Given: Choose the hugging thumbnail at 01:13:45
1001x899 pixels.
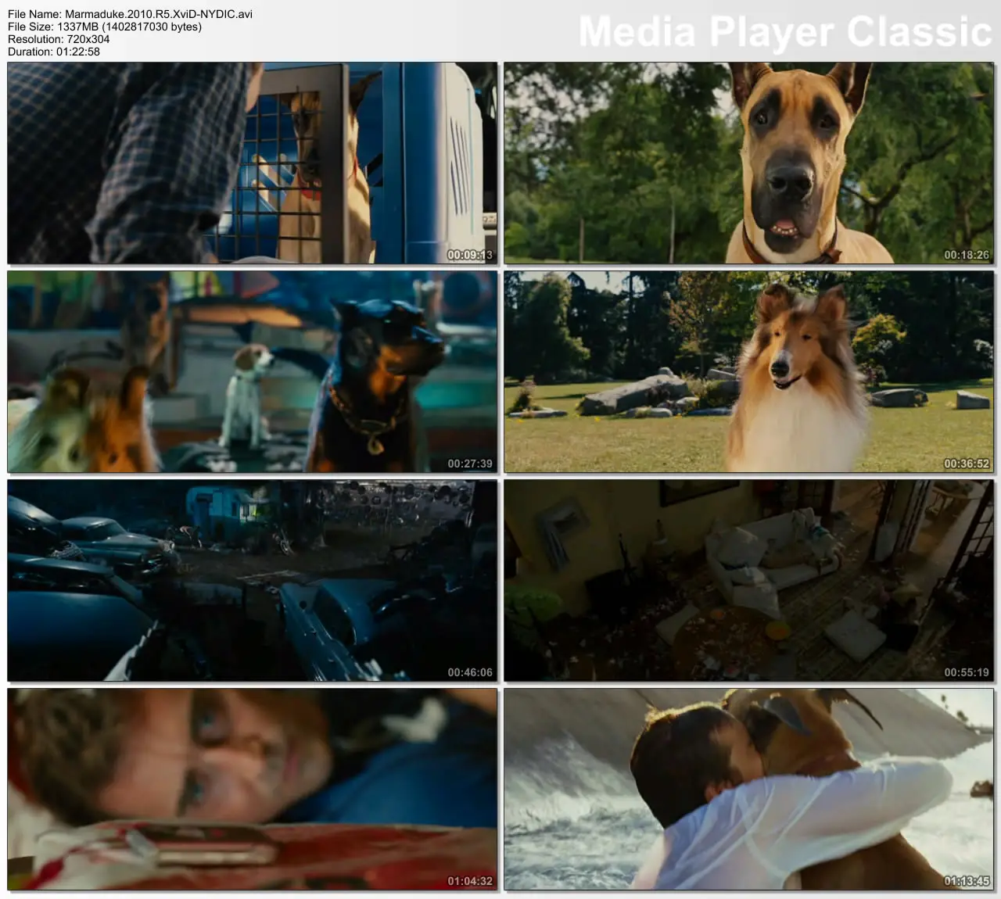Looking at the screenshot, I should point(748,790).
